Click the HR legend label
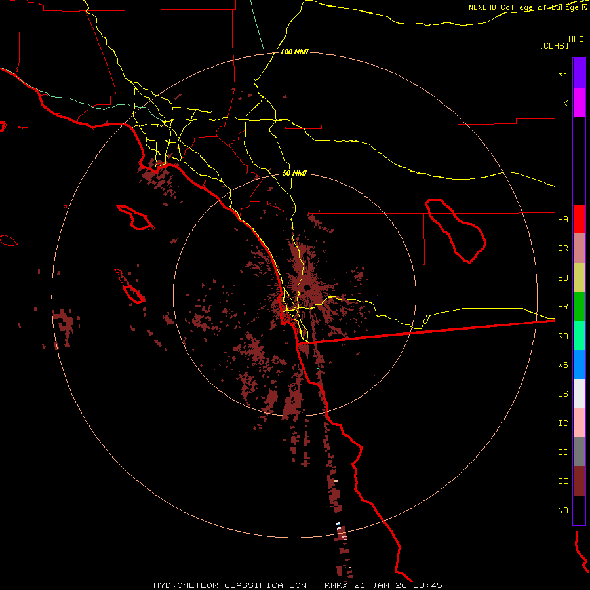The width and height of the screenshot is (590, 590). tap(562, 307)
